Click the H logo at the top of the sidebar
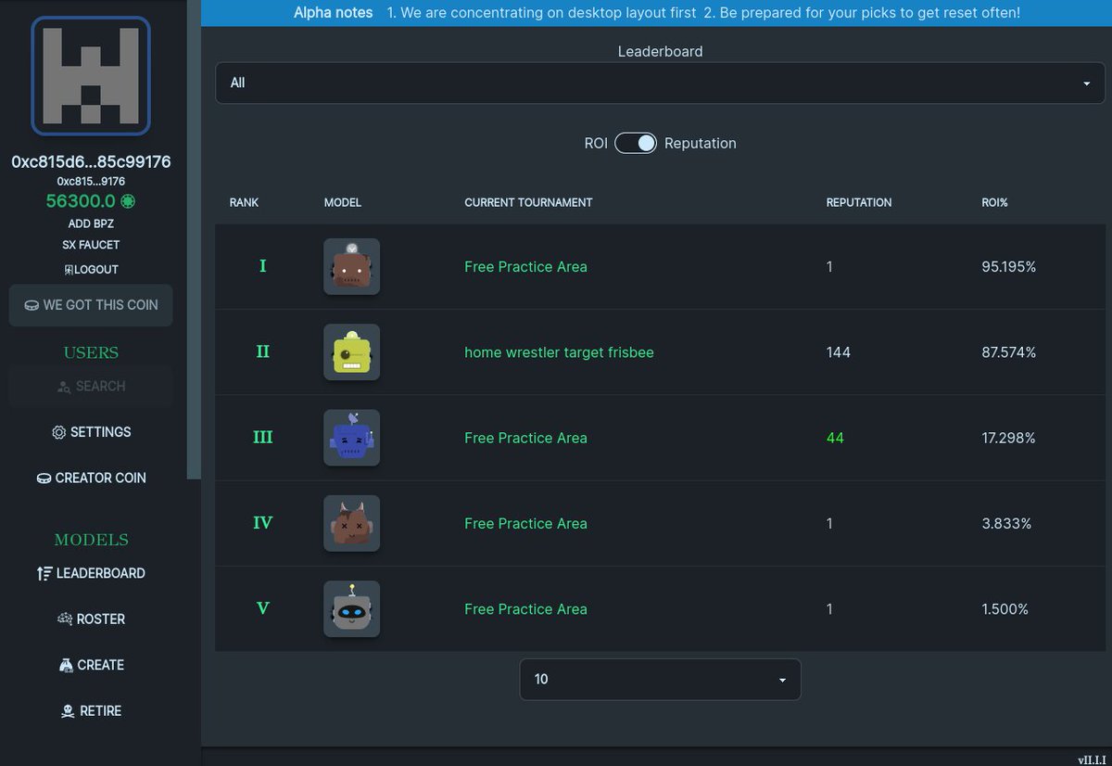1112x766 pixels. [90, 77]
